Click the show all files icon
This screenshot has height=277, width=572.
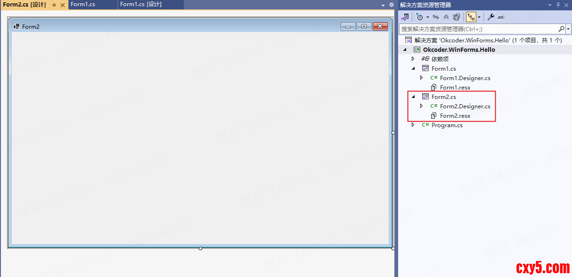457,17
